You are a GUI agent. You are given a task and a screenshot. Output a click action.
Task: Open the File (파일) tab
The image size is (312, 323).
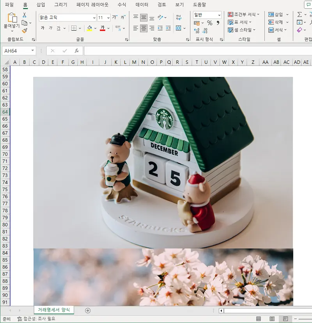click(9, 5)
